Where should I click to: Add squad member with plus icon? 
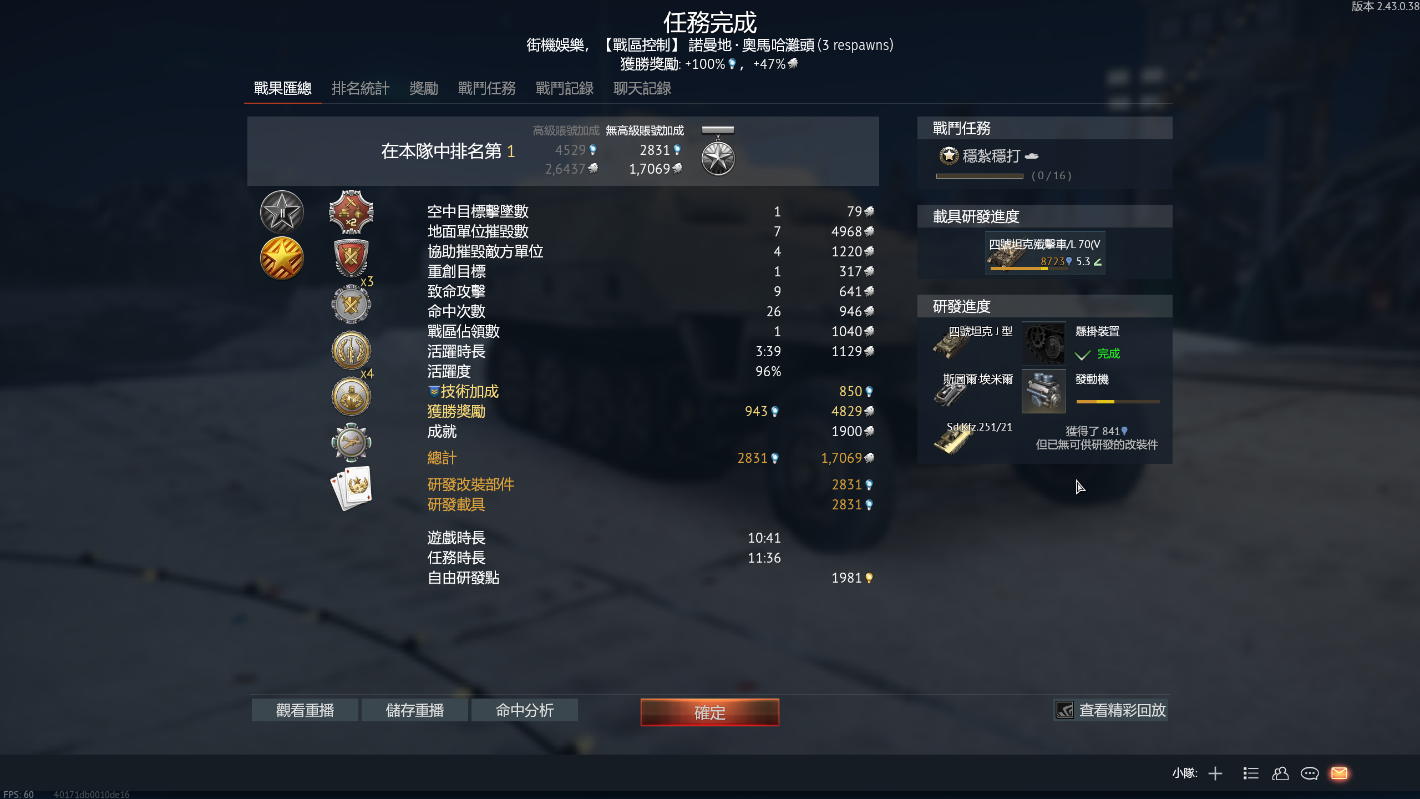[x=1215, y=773]
